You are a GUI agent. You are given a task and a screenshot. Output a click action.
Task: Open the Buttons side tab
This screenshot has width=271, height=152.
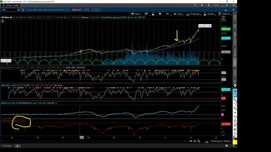235,52
